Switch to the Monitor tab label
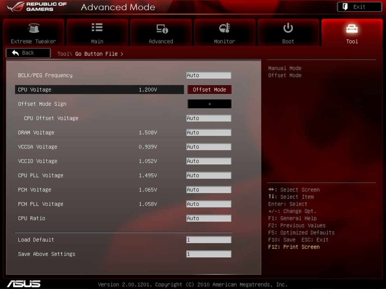 (x=224, y=41)
